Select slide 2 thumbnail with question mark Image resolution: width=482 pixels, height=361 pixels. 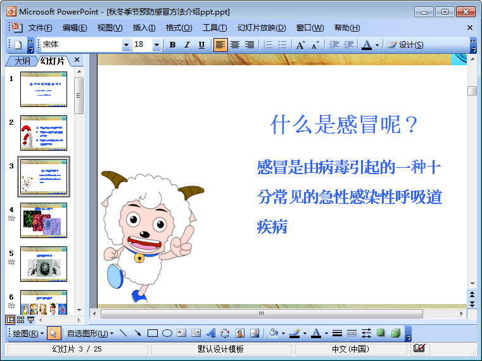point(44,133)
